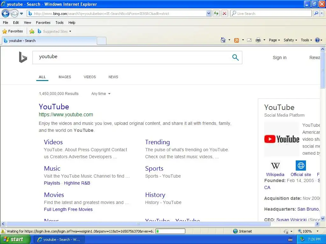Screen dimensions: 326x244
Task: Select the ALL results tab
Action: (42, 77)
